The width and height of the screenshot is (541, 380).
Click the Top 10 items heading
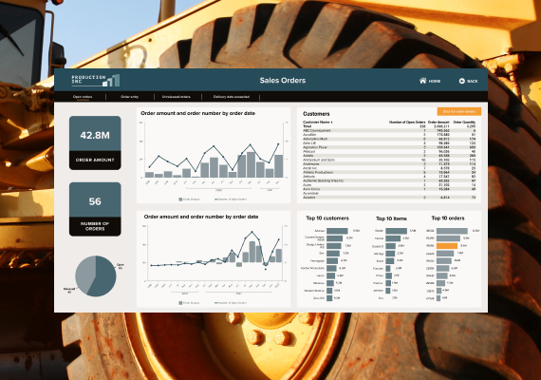pos(391,218)
